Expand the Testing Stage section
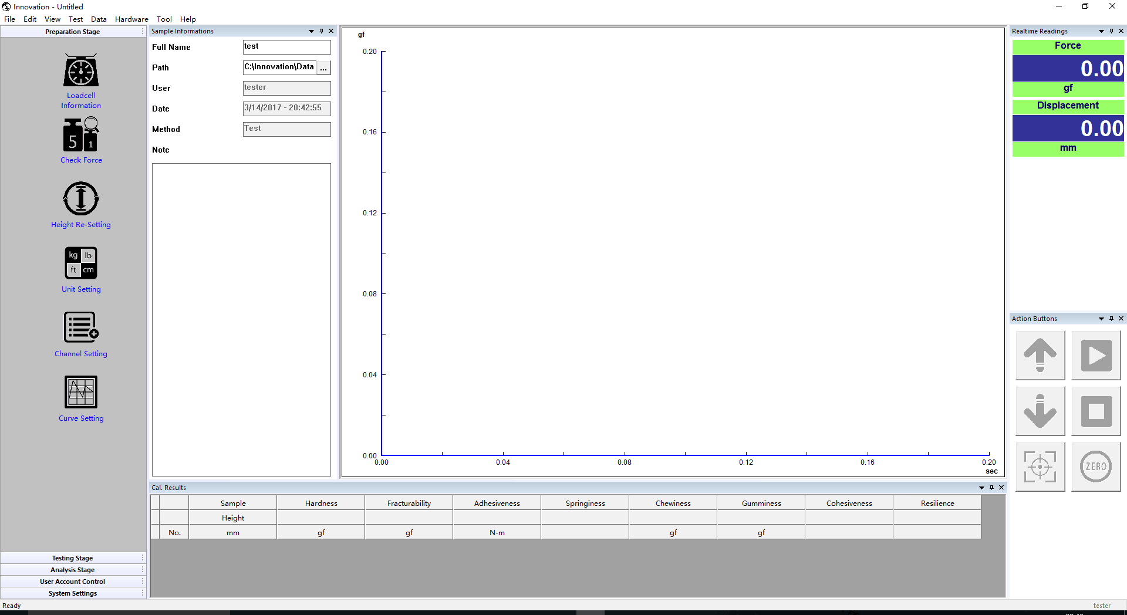The image size is (1127, 615). point(72,558)
